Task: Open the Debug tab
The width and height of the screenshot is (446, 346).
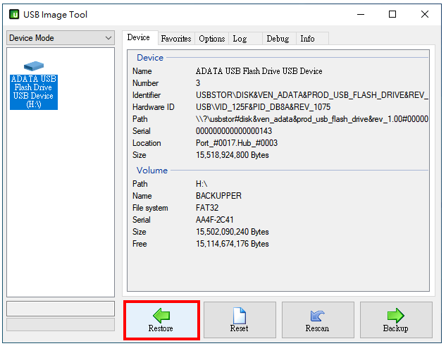Action: tap(278, 39)
